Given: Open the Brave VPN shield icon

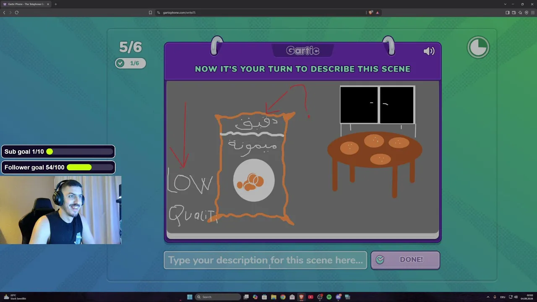Looking at the screenshot, I should click(526, 13).
